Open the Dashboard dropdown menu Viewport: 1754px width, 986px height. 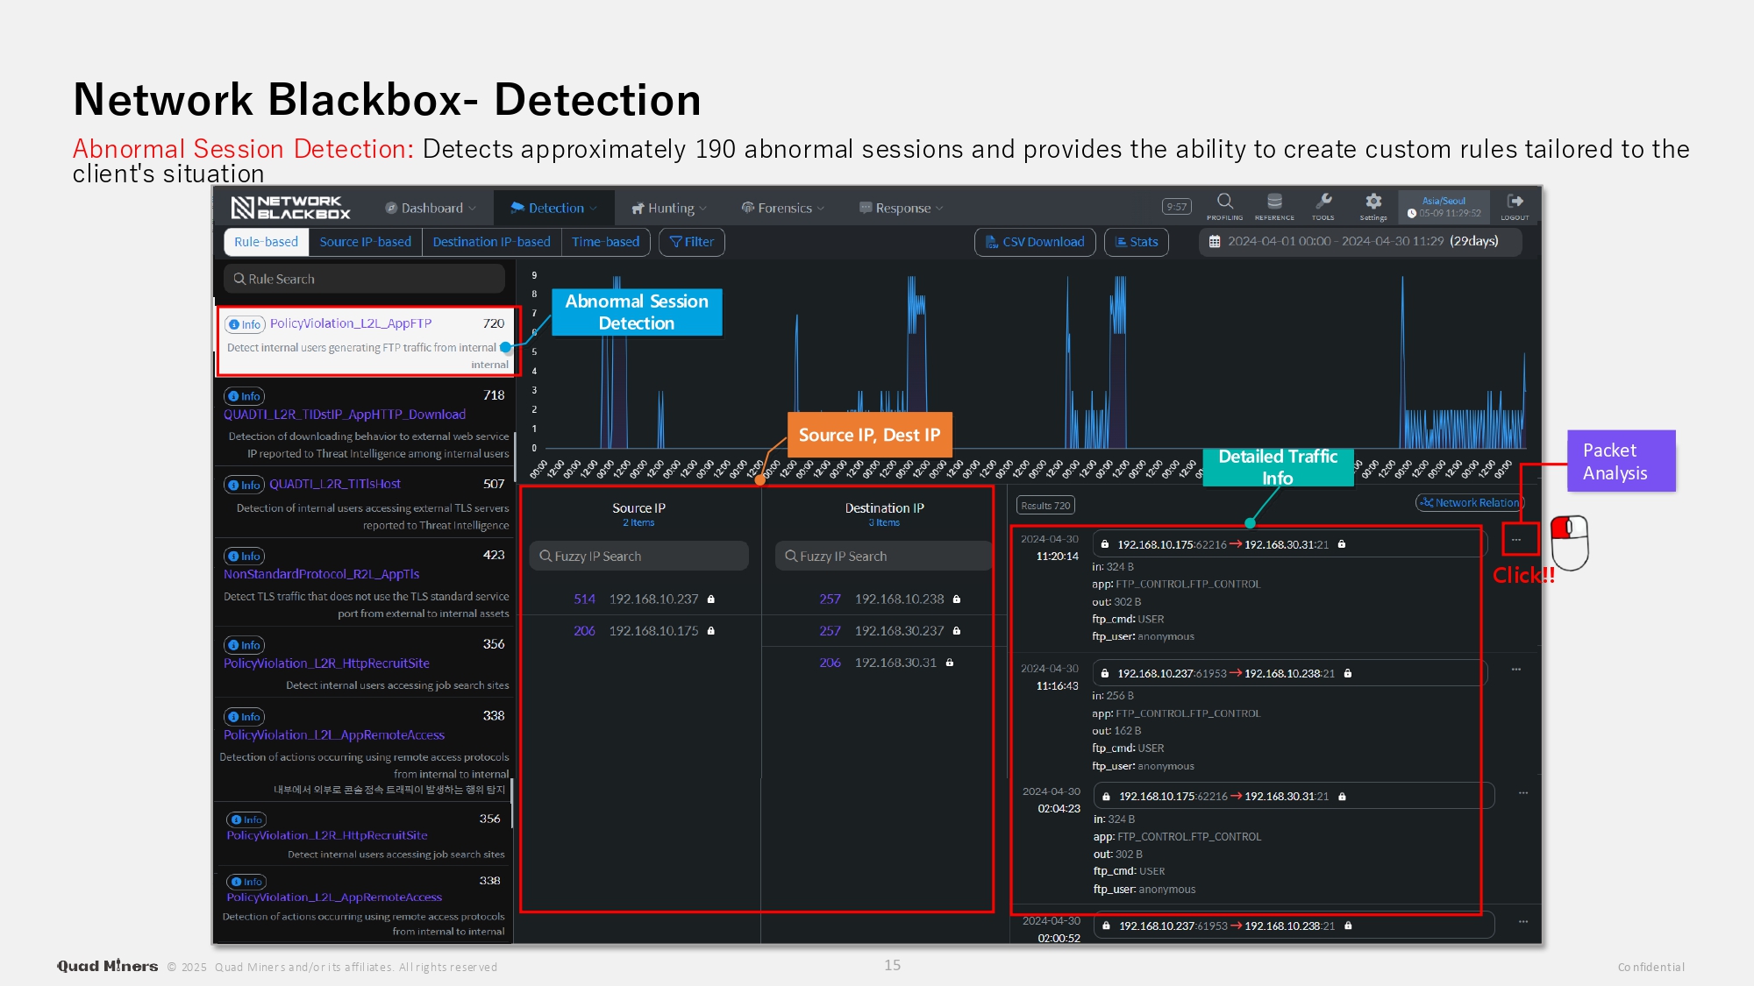(x=431, y=209)
